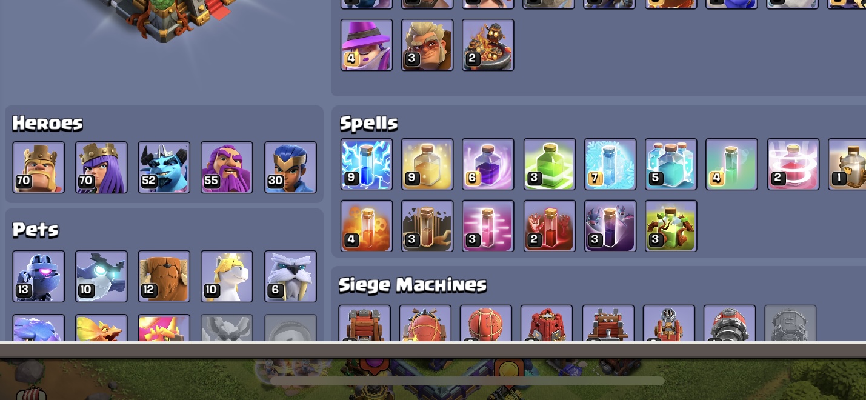Tap the Wall Wrecker siege machine
Screen dimensions: 866x400
point(364,324)
